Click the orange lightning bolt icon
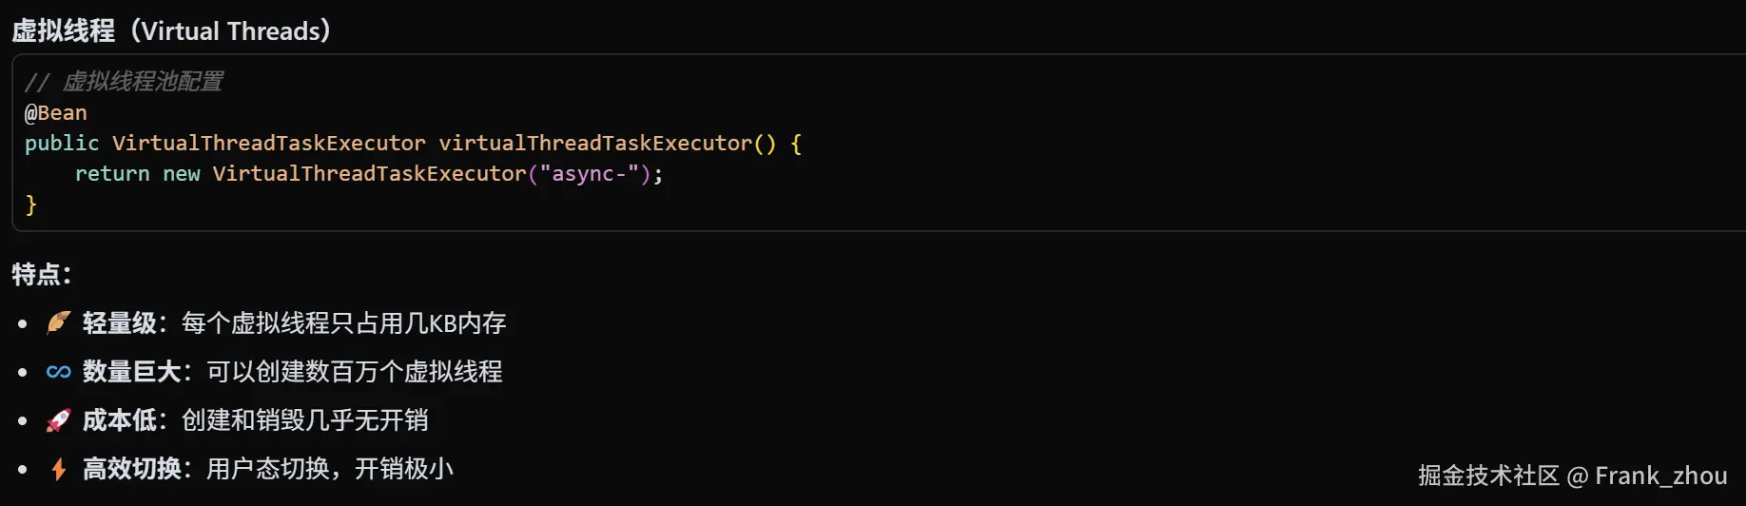The height and width of the screenshot is (506, 1746). point(58,469)
